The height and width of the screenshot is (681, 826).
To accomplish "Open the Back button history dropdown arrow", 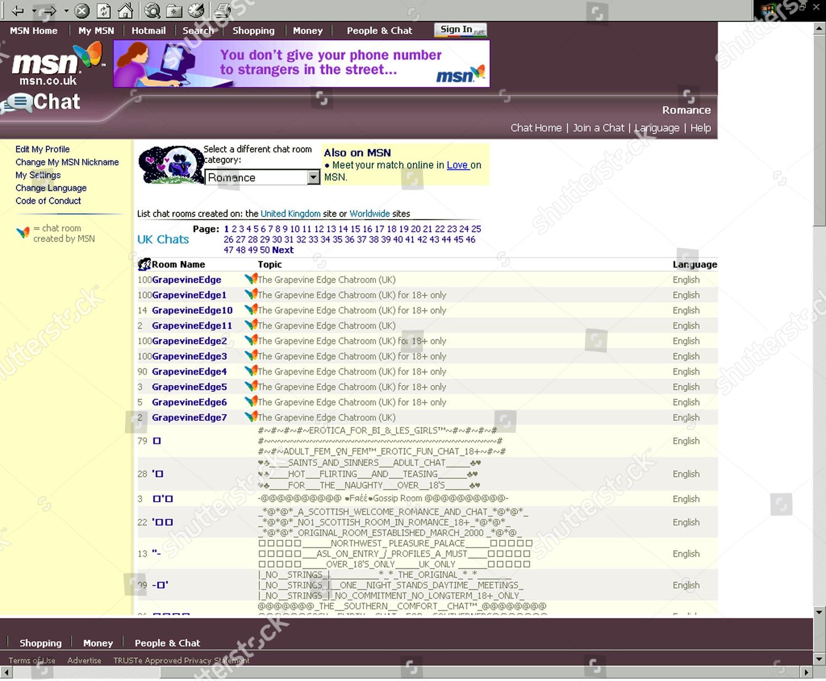I will (34, 10).
